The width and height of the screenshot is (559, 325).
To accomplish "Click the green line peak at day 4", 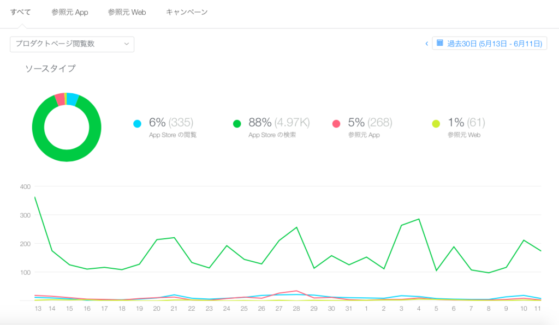I will click(419, 219).
